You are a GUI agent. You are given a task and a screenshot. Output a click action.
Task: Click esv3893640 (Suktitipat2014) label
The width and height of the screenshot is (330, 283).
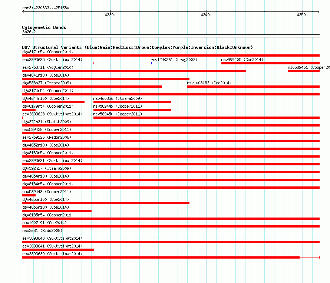52,238
